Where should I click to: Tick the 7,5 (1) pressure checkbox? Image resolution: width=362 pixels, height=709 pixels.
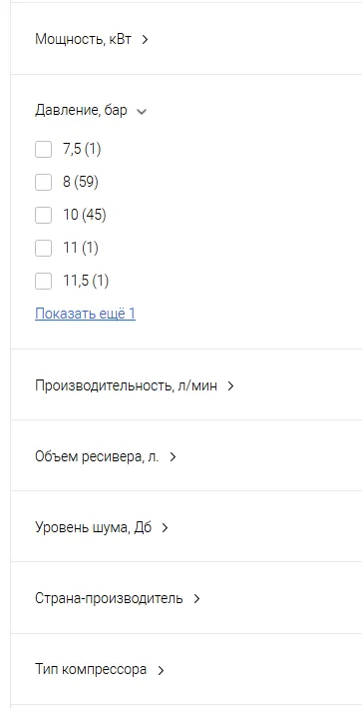[x=43, y=149]
